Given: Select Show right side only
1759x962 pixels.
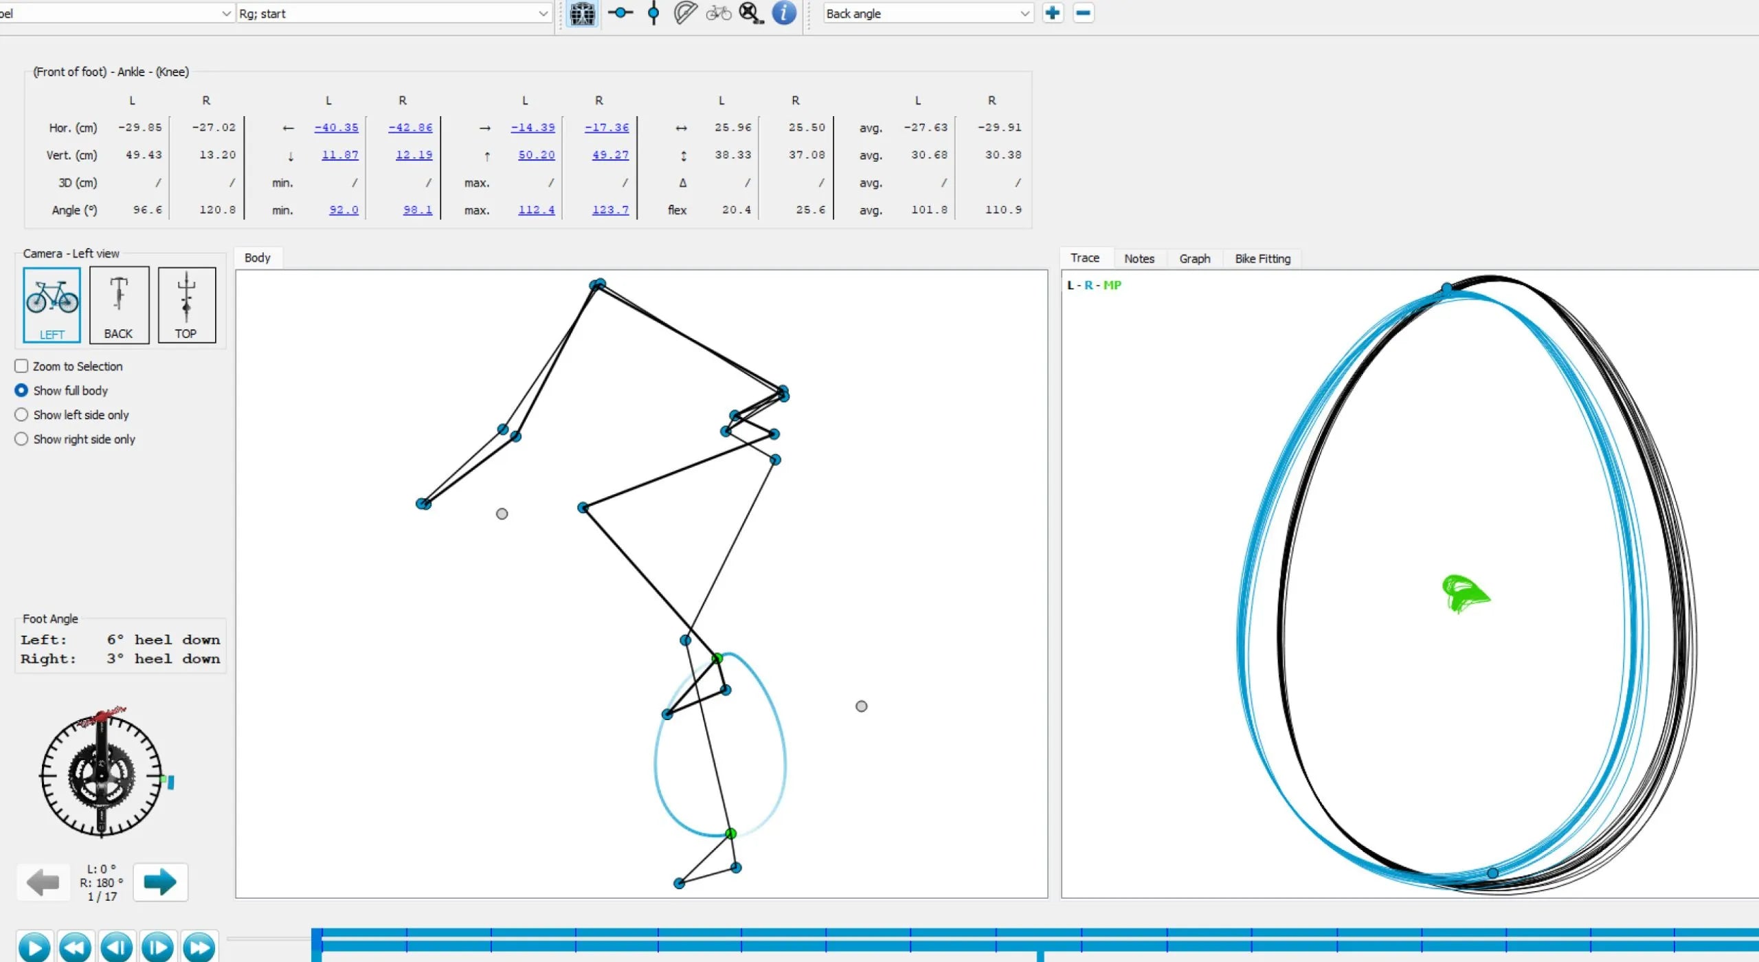Looking at the screenshot, I should [x=22, y=439].
